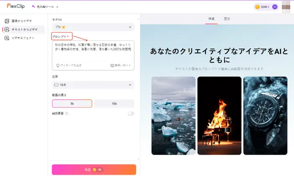Click the chevron of the ratio dropdown

pos(130,85)
